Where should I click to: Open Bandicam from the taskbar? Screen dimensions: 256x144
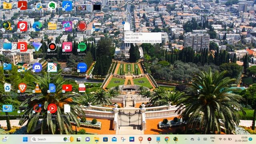(149, 139)
